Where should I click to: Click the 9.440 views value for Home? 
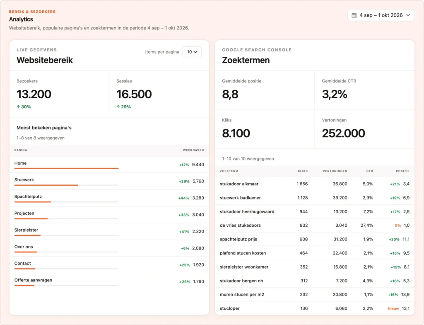pyautogui.click(x=198, y=165)
